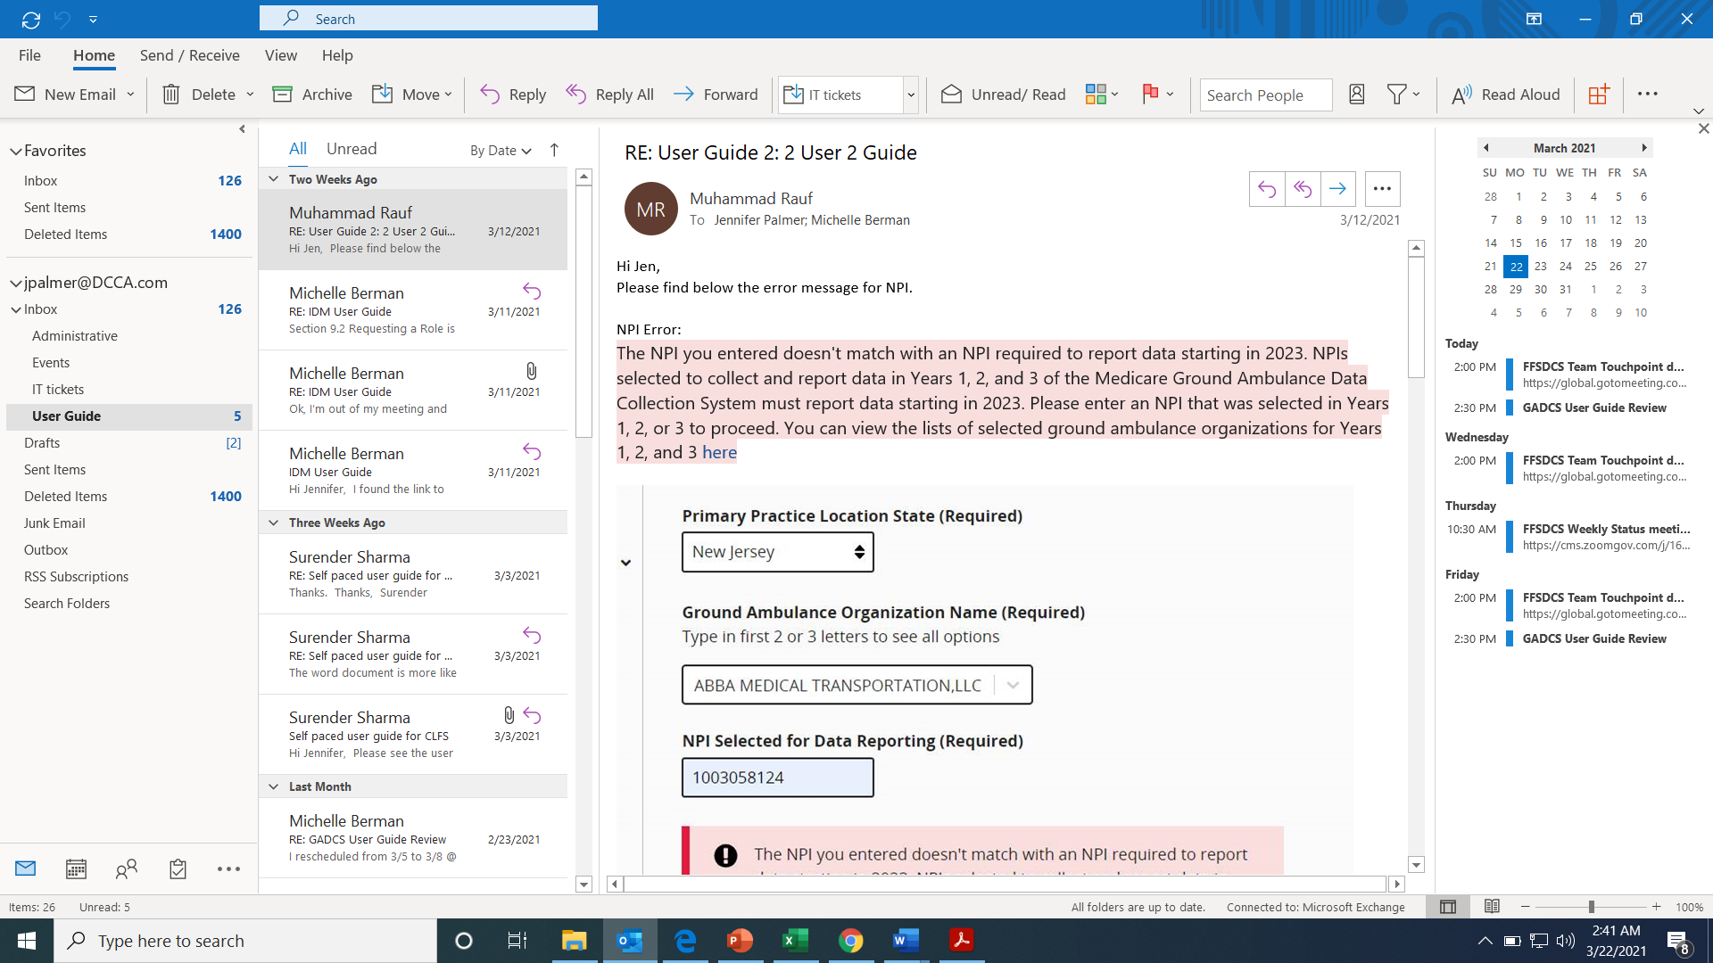This screenshot has width=1713, height=963.
Task: Click the Follow Up flag icon
Action: click(1150, 95)
